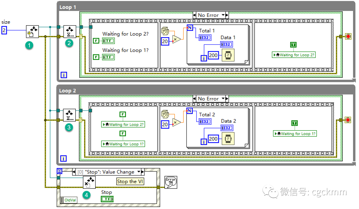Toggle Waiting for Loop 1? boolean indicator in Loop 1
This screenshot has height=209, width=359.
pyautogui.click(x=108, y=57)
